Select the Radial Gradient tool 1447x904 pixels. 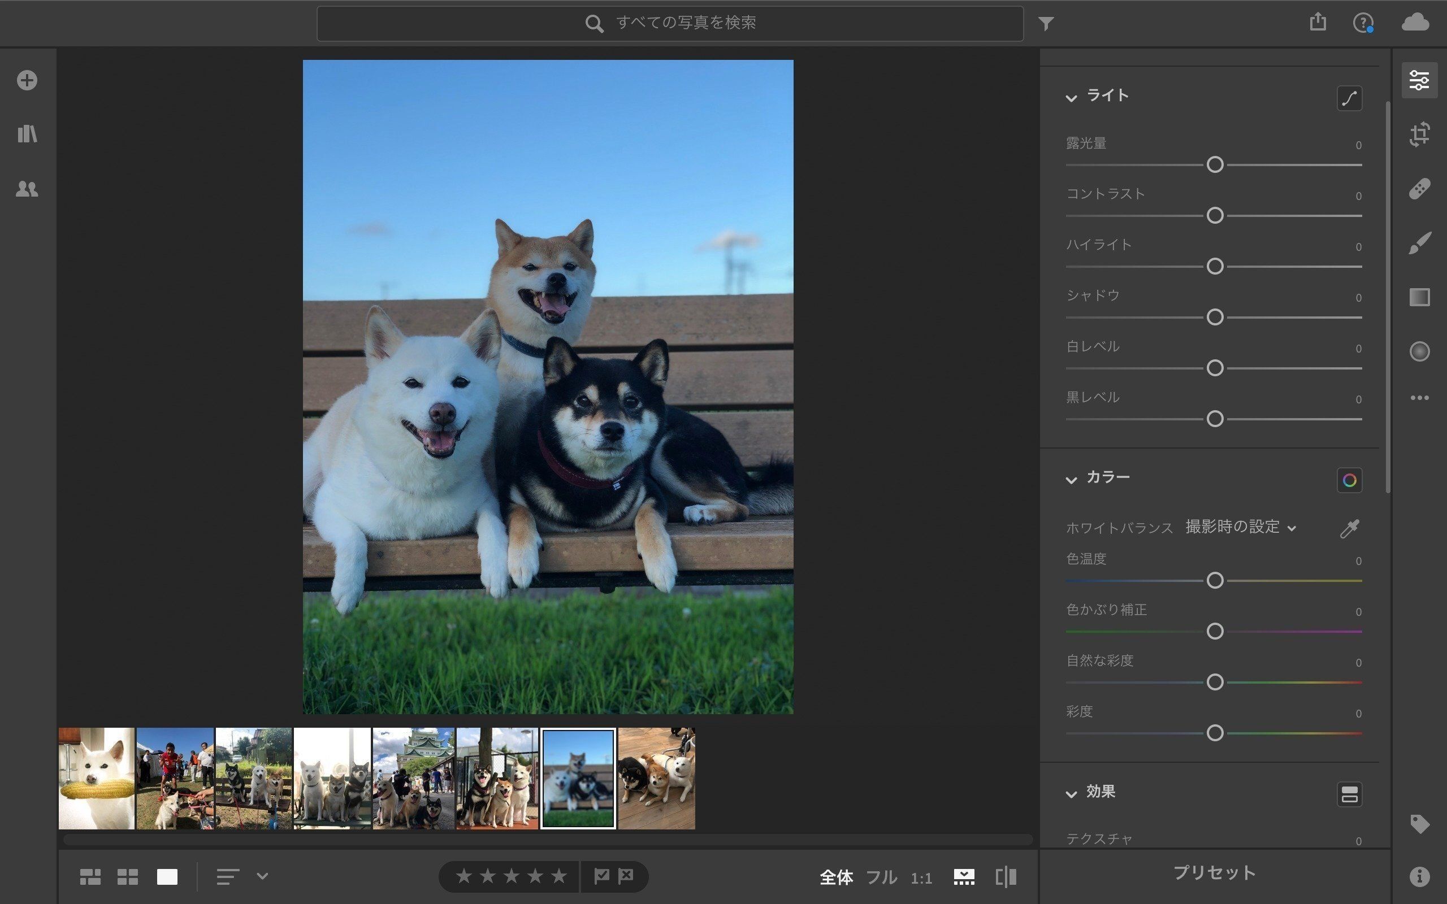click(1419, 351)
